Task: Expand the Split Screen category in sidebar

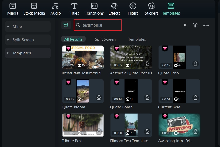Action: [28, 40]
